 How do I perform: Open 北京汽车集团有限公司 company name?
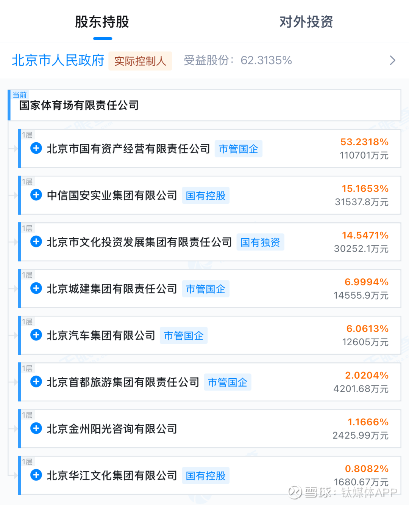[x=101, y=336]
